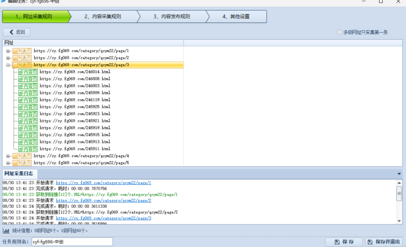
Task: Open the page/1 link in the log
Action: (103, 183)
